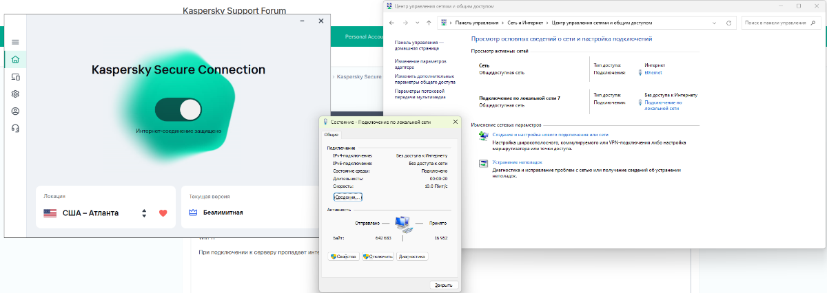827x293 pixels.
Task: Expand the address bar history dropdown
Action: [715, 23]
